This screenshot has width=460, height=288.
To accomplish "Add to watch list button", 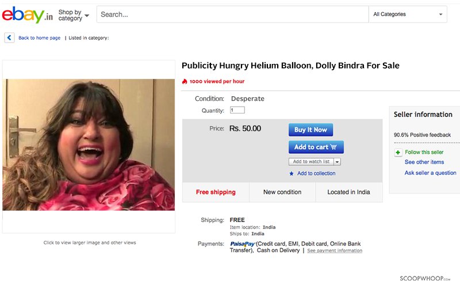I will tap(311, 162).
